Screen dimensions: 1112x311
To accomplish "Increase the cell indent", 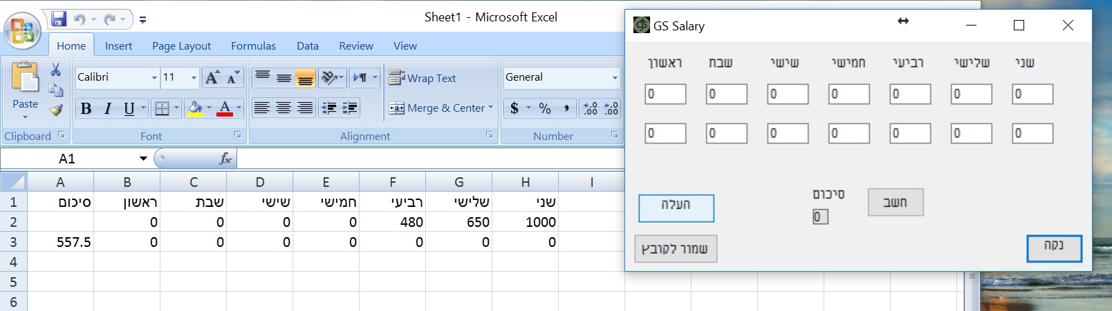I will pos(351,108).
